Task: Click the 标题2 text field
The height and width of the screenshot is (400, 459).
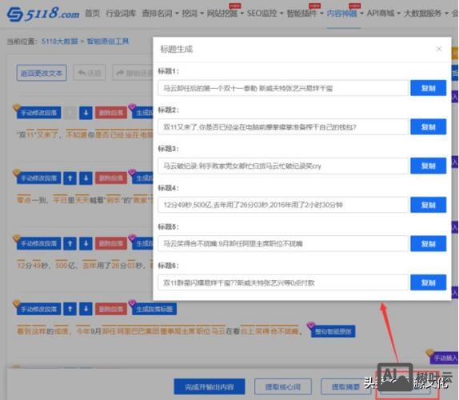Action: pyautogui.click(x=283, y=126)
